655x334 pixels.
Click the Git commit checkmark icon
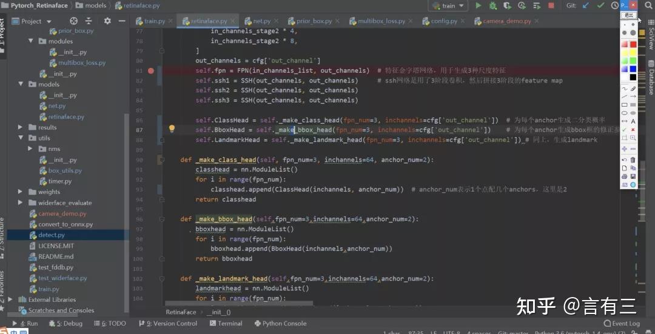point(600,5)
